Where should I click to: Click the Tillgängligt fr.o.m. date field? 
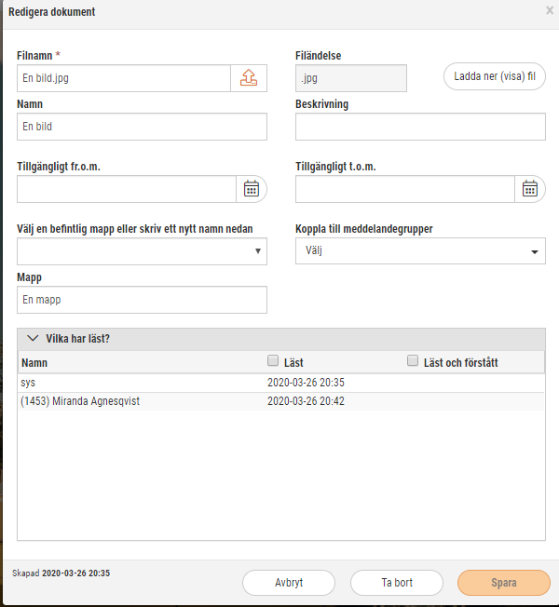click(127, 189)
